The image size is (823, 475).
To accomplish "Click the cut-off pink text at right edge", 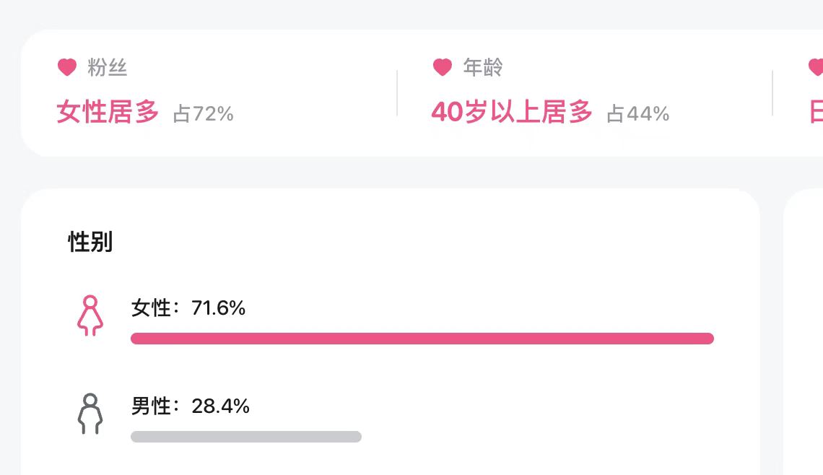I will pos(817,113).
